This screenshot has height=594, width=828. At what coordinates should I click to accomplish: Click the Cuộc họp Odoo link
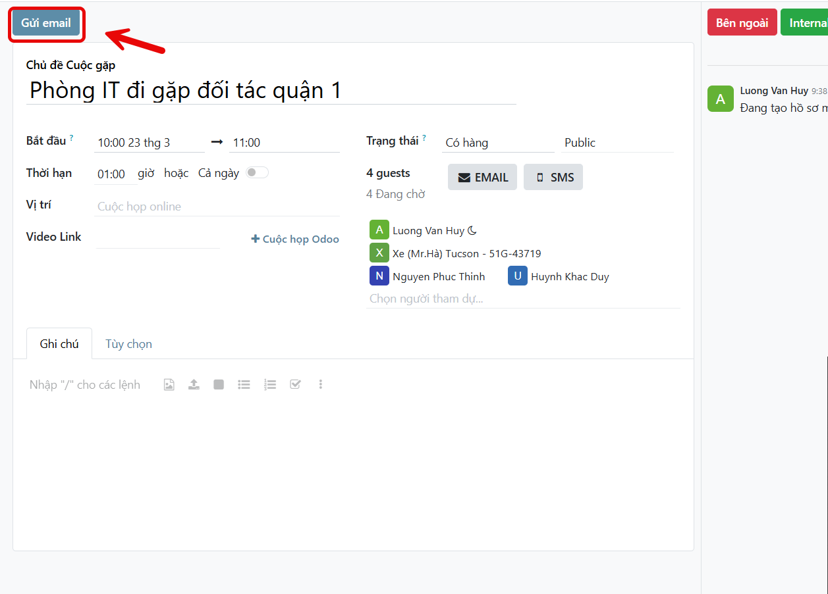pos(295,239)
